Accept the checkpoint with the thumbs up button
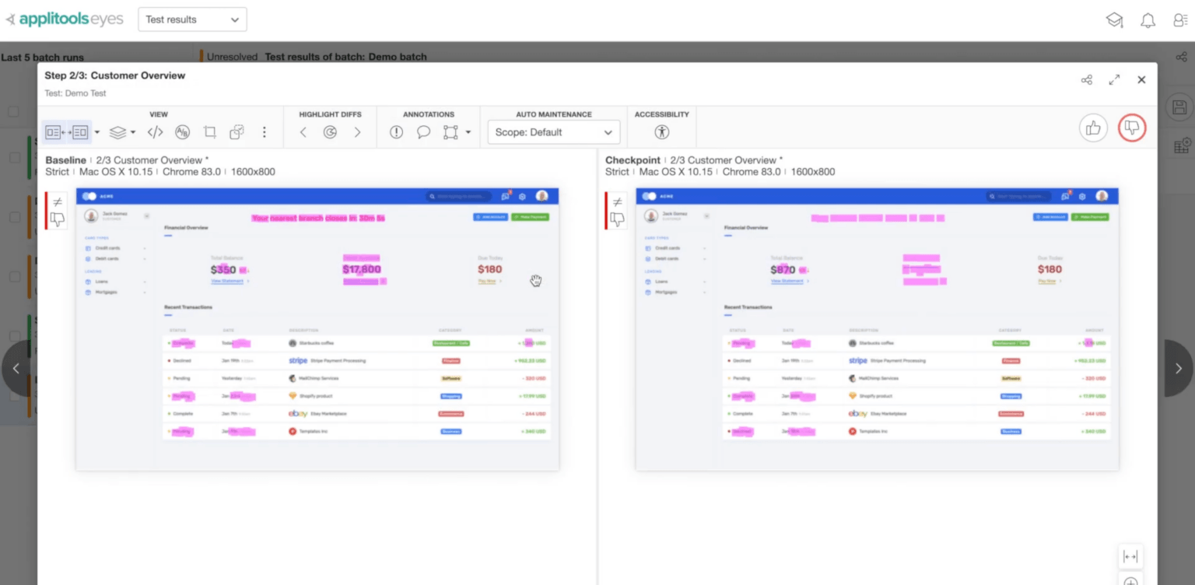Screen dimensions: 1195x585 tap(1093, 128)
